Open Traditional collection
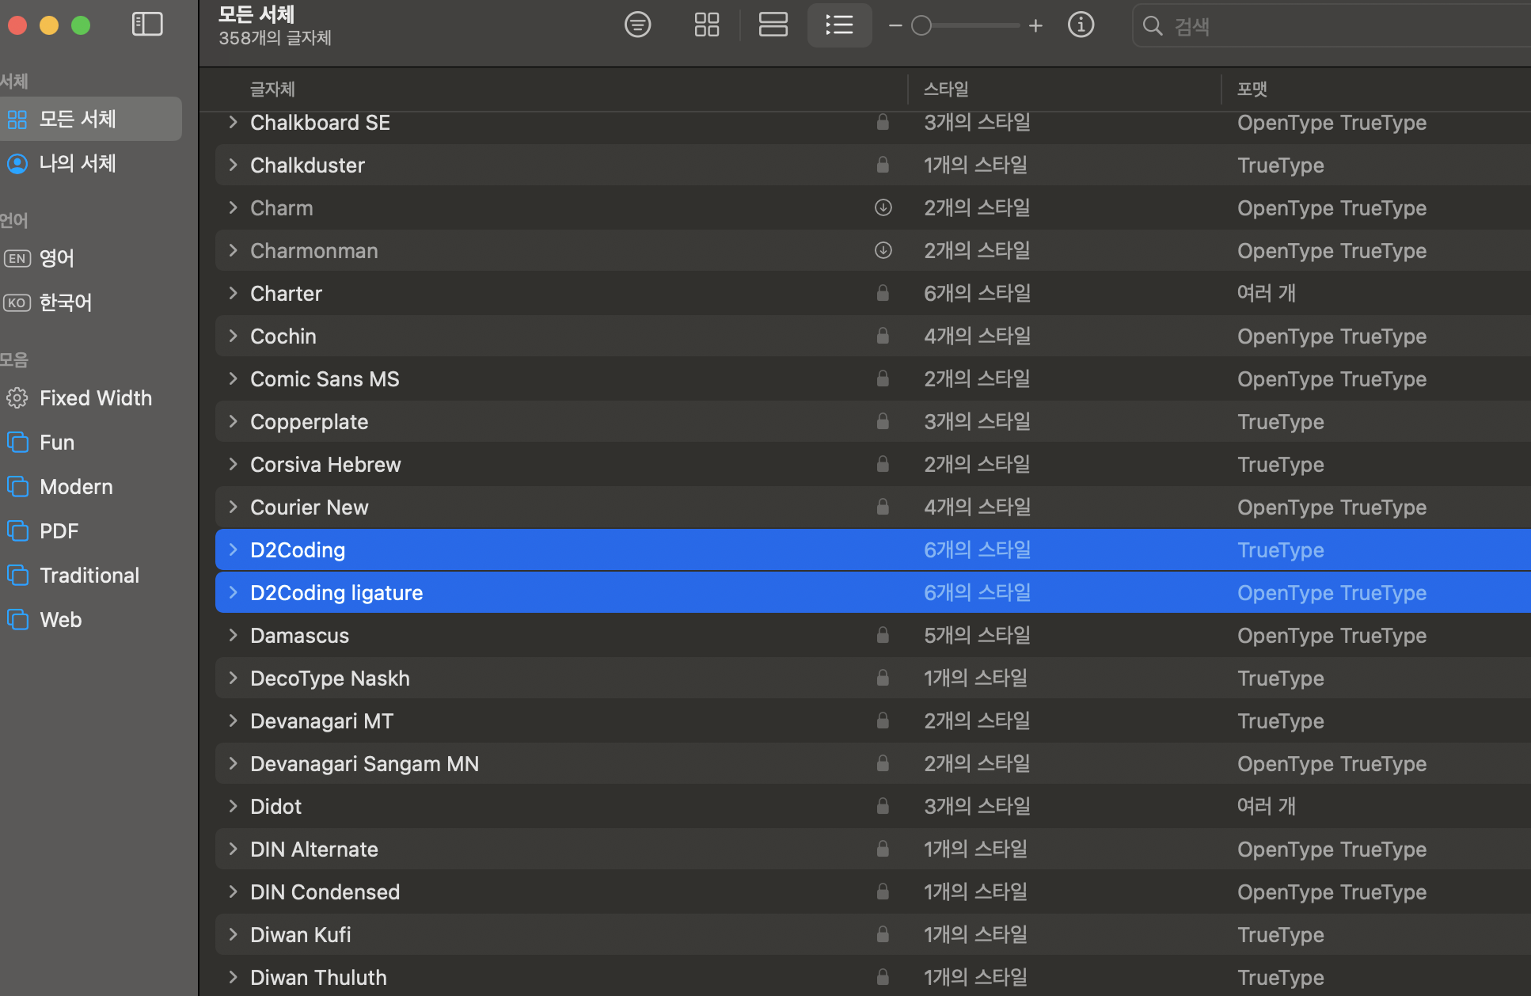This screenshot has width=1531, height=996. (90, 575)
